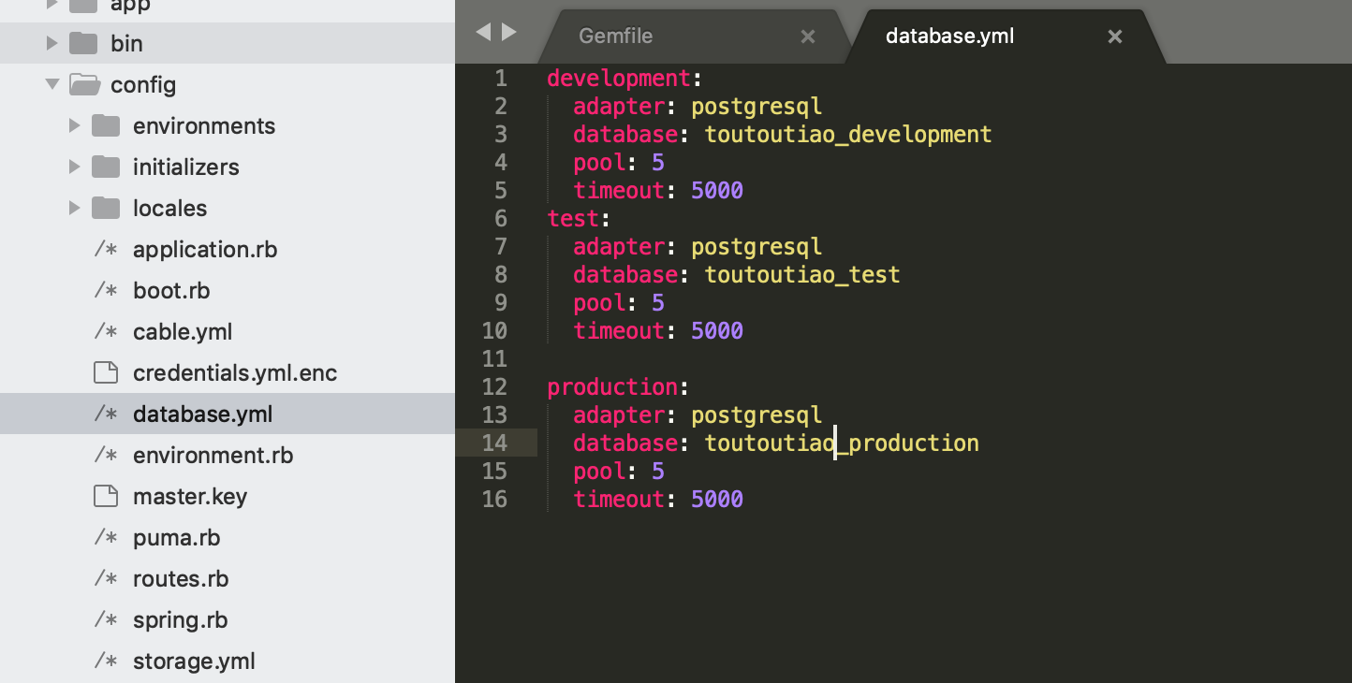Click the database.yml code file icon
Image resolution: width=1352 pixels, height=683 pixels.
pyautogui.click(x=106, y=414)
